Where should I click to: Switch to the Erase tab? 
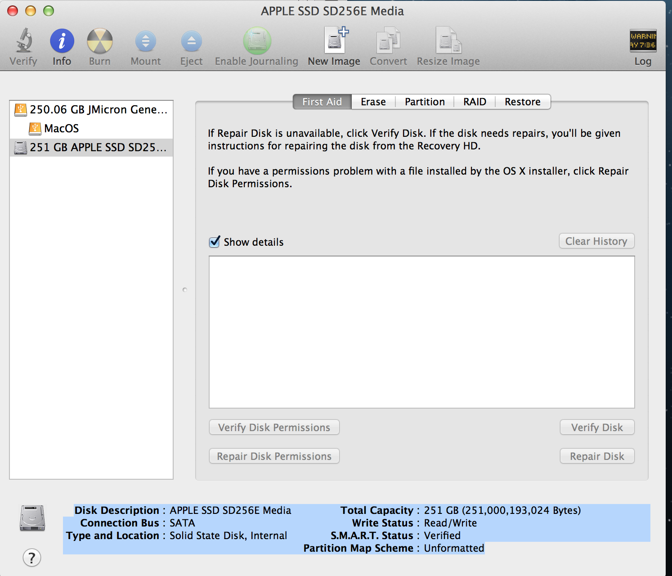(x=373, y=102)
